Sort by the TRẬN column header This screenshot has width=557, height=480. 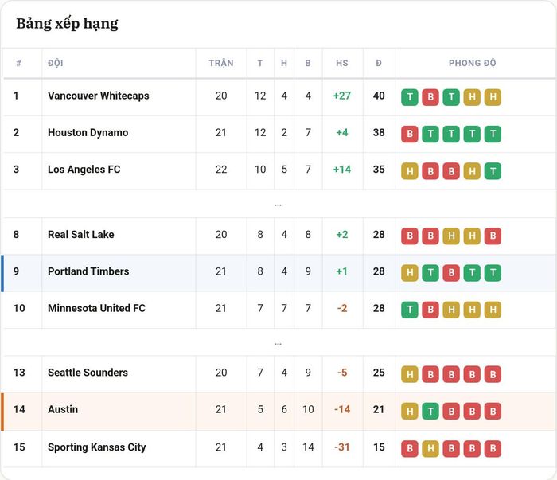(x=221, y=63)
